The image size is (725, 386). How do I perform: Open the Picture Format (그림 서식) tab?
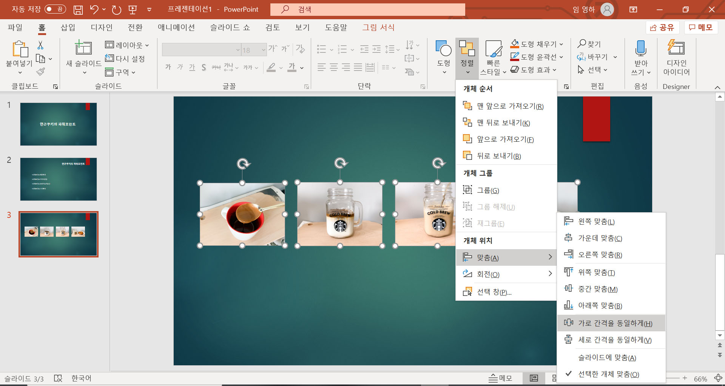pyautogui.click(x=378, y=27)
